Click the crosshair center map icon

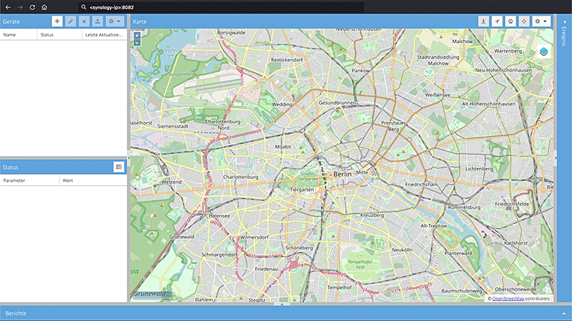[525, 21]
